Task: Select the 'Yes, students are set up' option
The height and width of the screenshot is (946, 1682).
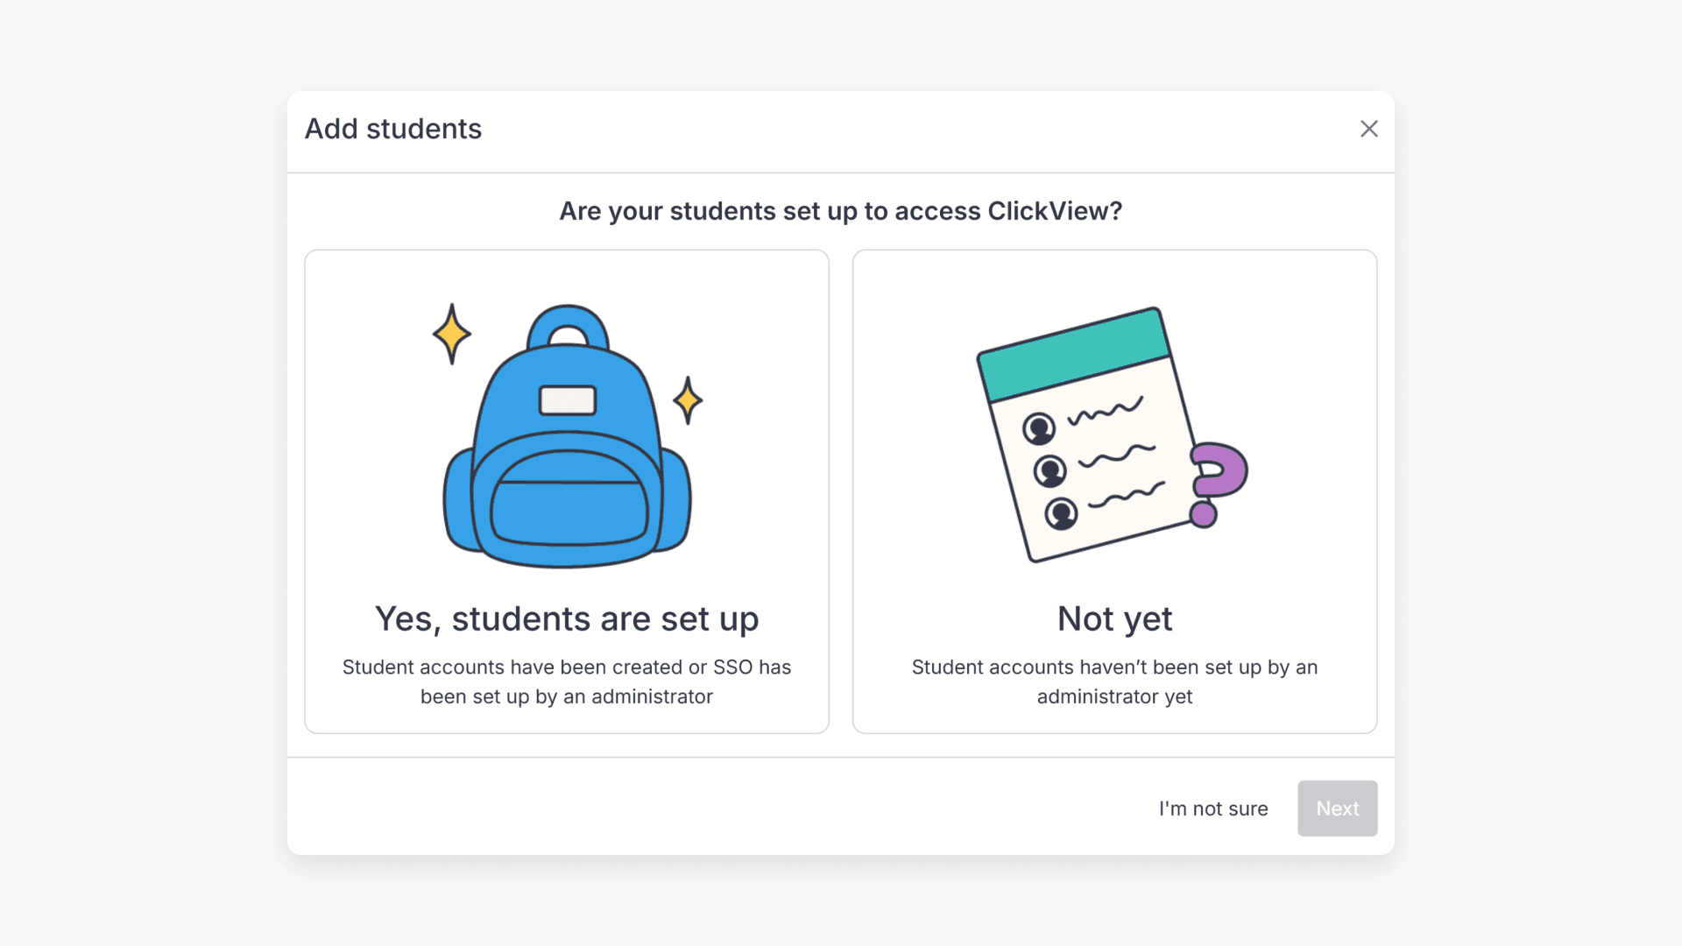Action: tap(566, 491)
